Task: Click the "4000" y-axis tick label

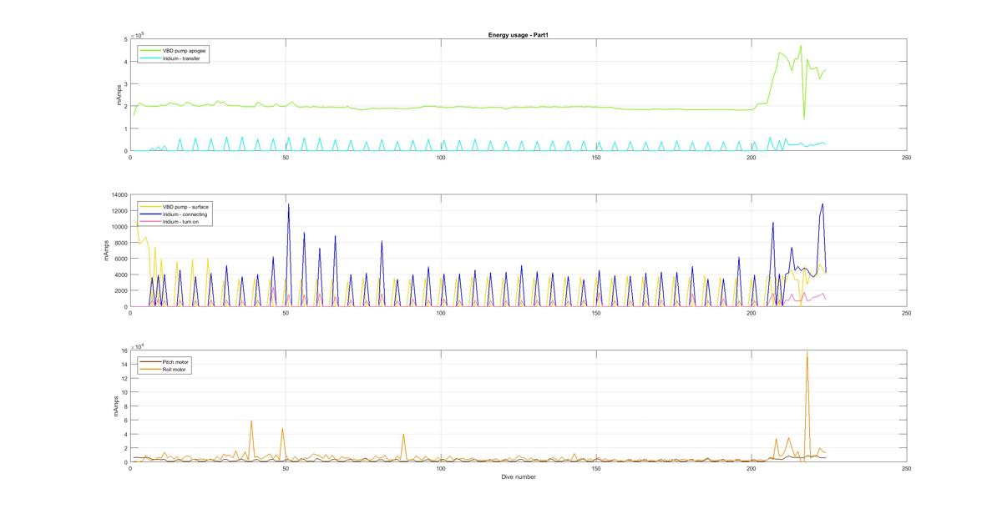Action: pyautogui.click(x=120, y=275)
